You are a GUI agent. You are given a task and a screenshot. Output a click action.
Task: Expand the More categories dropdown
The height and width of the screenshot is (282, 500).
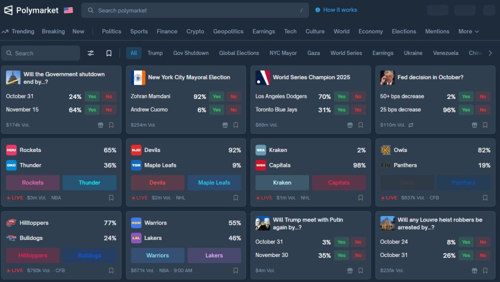pyautogui.click(x=468, y=31)
